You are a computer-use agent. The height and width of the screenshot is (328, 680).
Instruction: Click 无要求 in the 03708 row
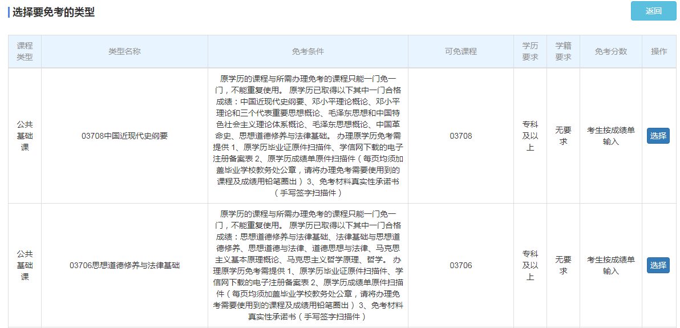[563, 136]
